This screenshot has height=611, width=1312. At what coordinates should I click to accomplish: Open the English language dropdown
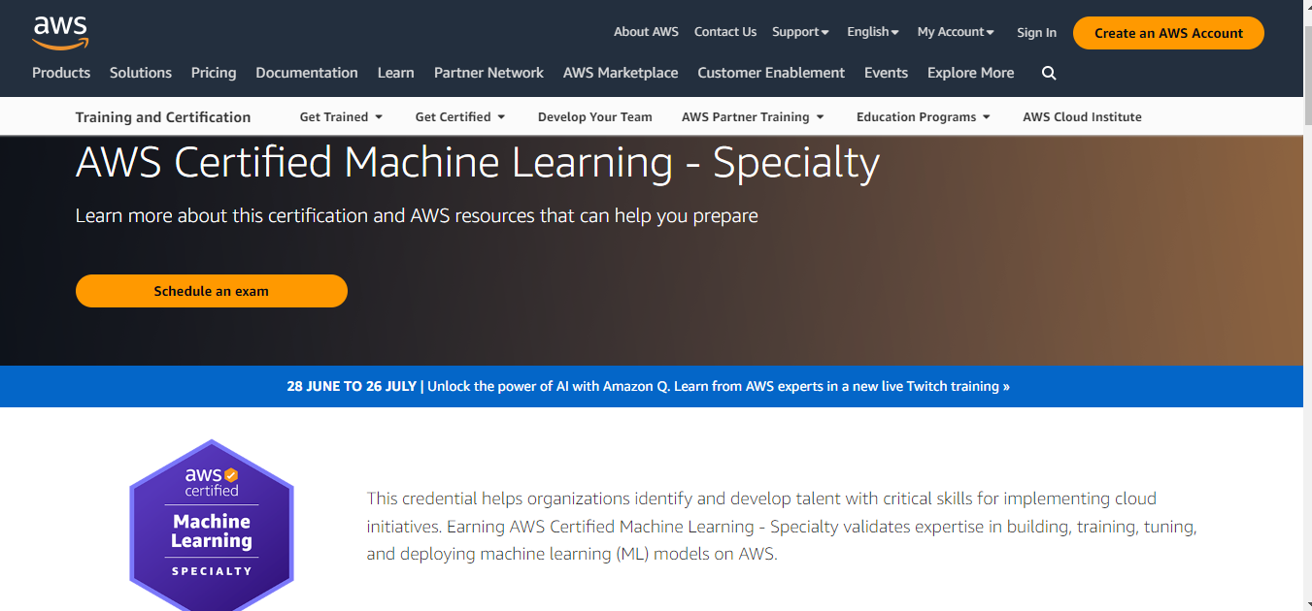(x=872, y=32)
